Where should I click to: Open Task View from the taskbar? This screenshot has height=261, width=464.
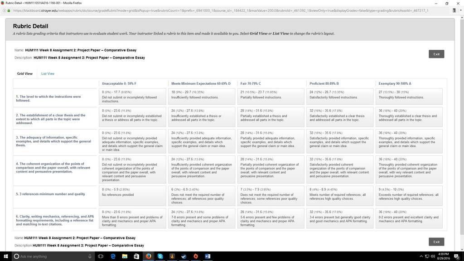click(101, 256)
